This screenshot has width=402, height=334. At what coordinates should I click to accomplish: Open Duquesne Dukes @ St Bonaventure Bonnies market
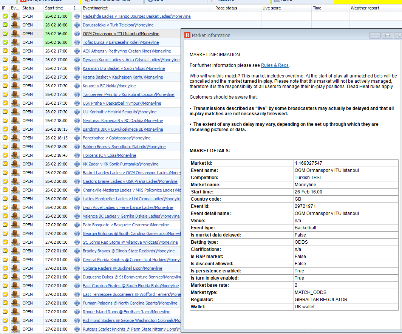[x=132, y=277]
